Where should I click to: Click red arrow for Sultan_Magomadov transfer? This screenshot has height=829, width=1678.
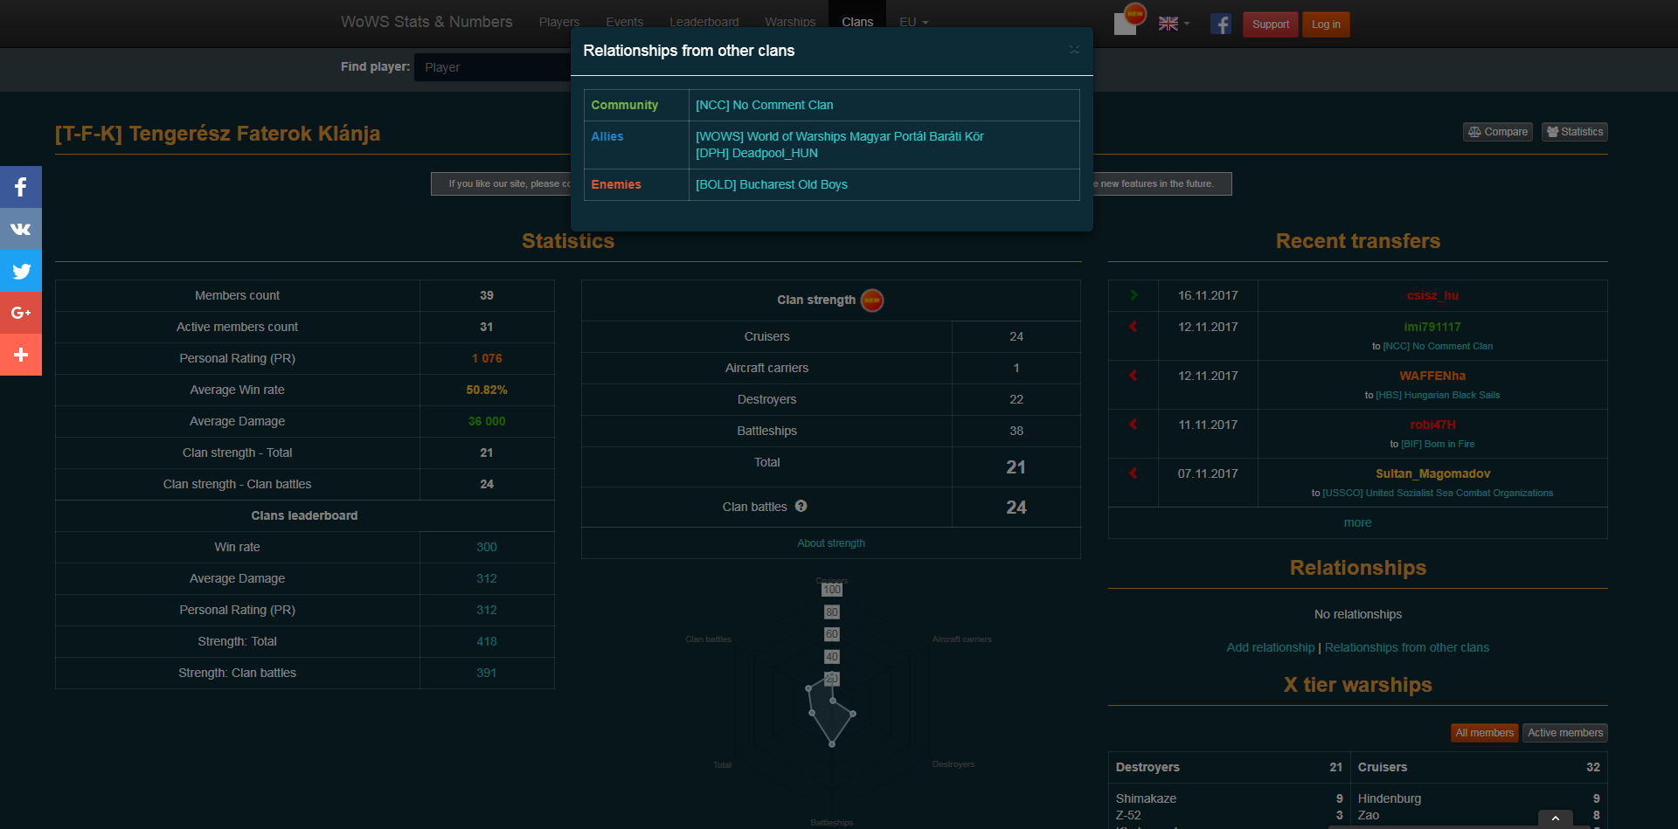point(1134,473)
